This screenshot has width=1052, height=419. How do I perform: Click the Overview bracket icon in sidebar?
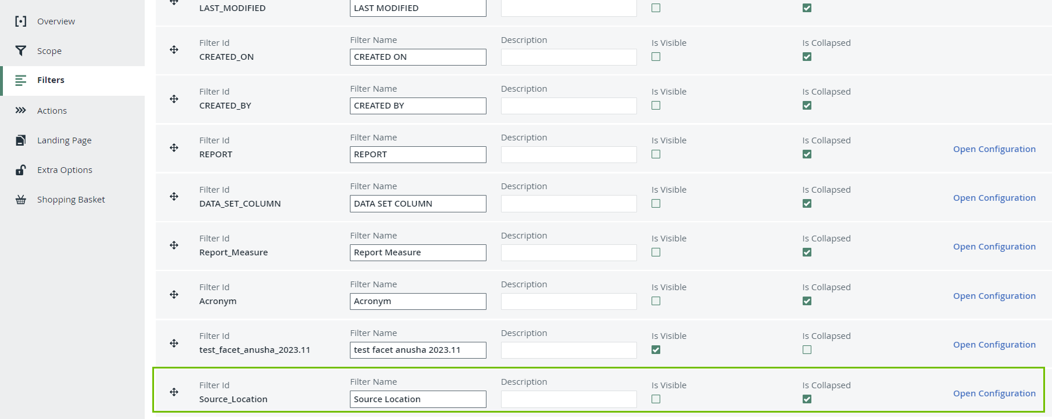[21, 21]
